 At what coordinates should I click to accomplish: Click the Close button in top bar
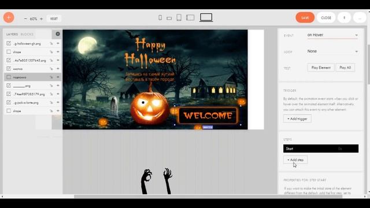pos(326,18)
